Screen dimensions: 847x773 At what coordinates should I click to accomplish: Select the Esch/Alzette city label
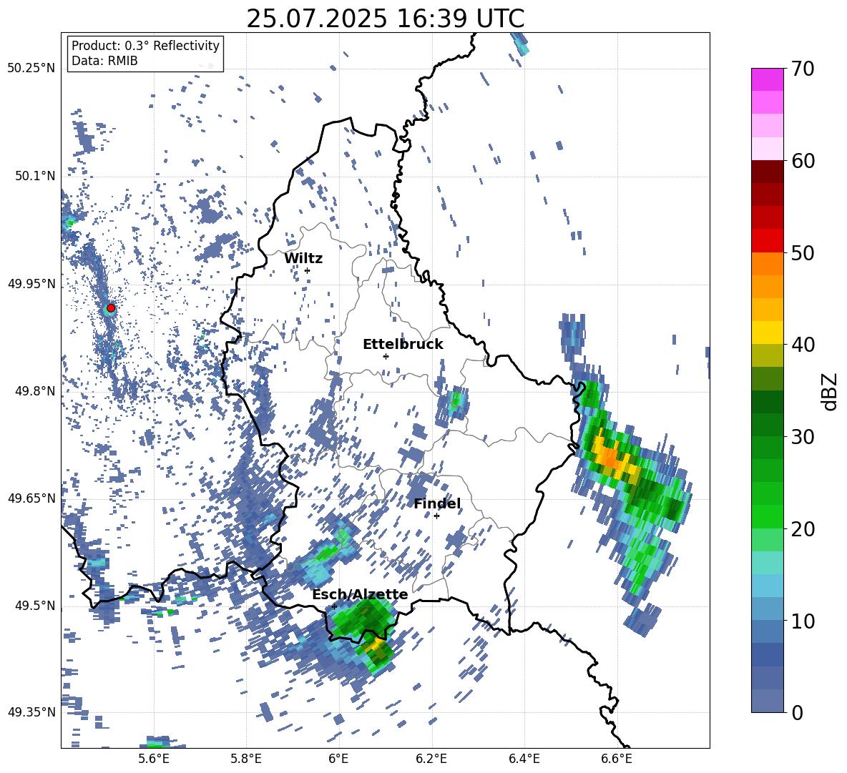360,594
